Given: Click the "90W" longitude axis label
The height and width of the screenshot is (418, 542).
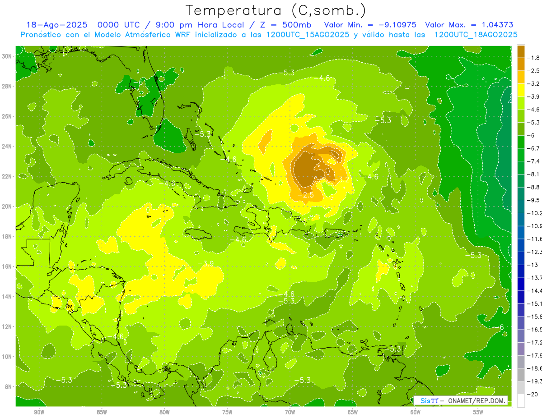Looking at the screenshot, I should [39, 412].
